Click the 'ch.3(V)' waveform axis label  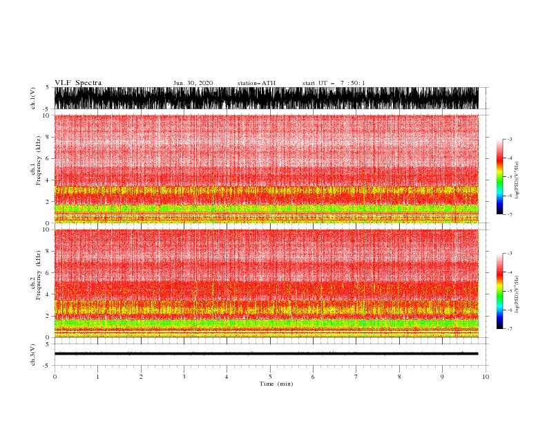[33, 355]
